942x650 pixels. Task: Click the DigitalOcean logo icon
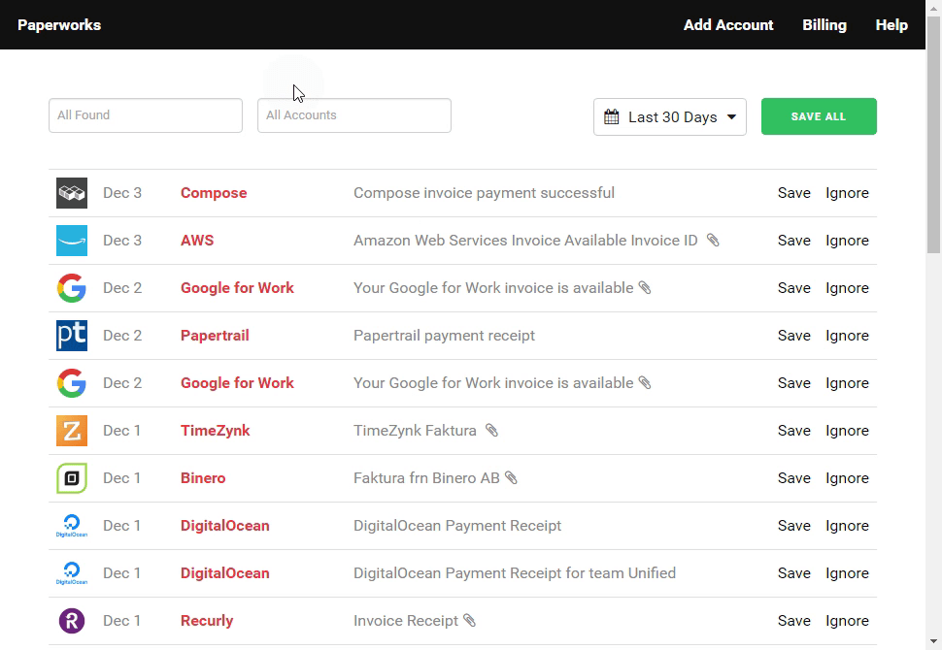[x=71, y=525]
